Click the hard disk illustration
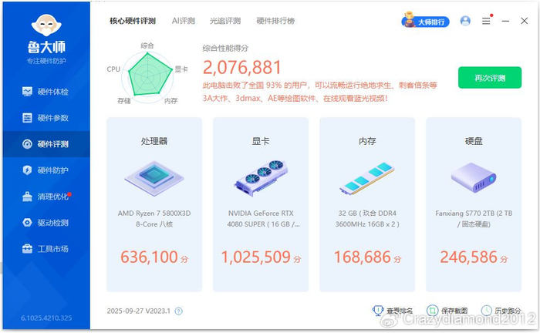540x333 pixels. coord(474,178)
